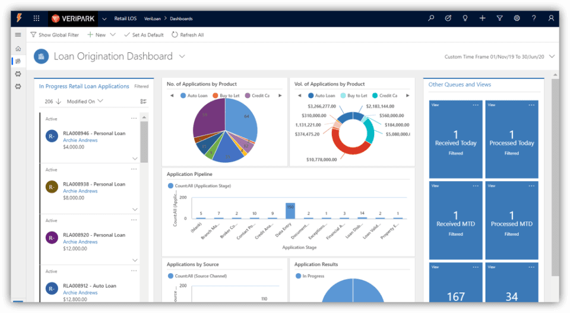Expand the RLA008946 Personal Loan record chevron
This screenshot has height=313, width=570.
click(x=135, y=159)
